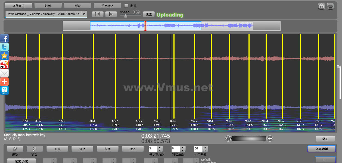This screenshot has height=163, width=342.
Task: Switch to 频谱 spectrum view
Action: 78,5
